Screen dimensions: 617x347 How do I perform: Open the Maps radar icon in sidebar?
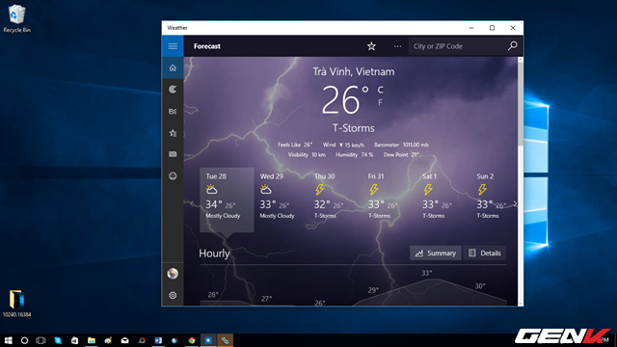point(173,90)
